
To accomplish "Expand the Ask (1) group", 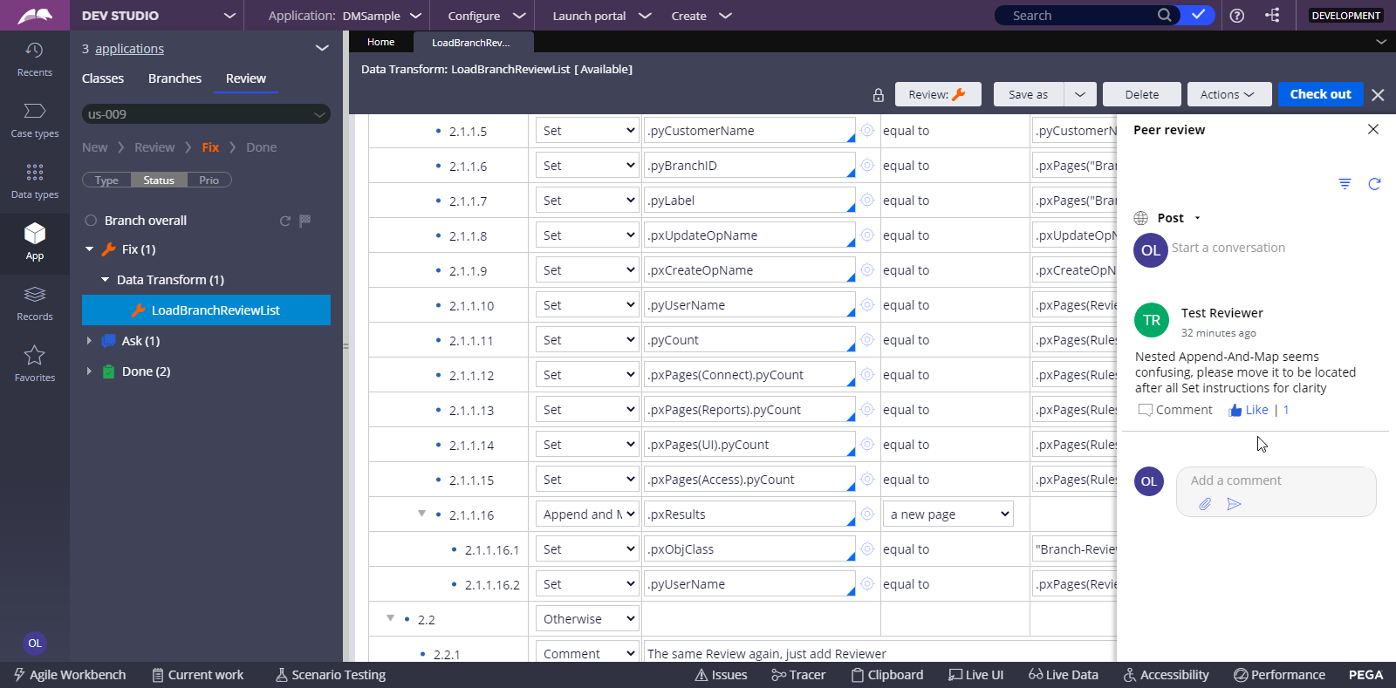I will click(x=89, y=341).
